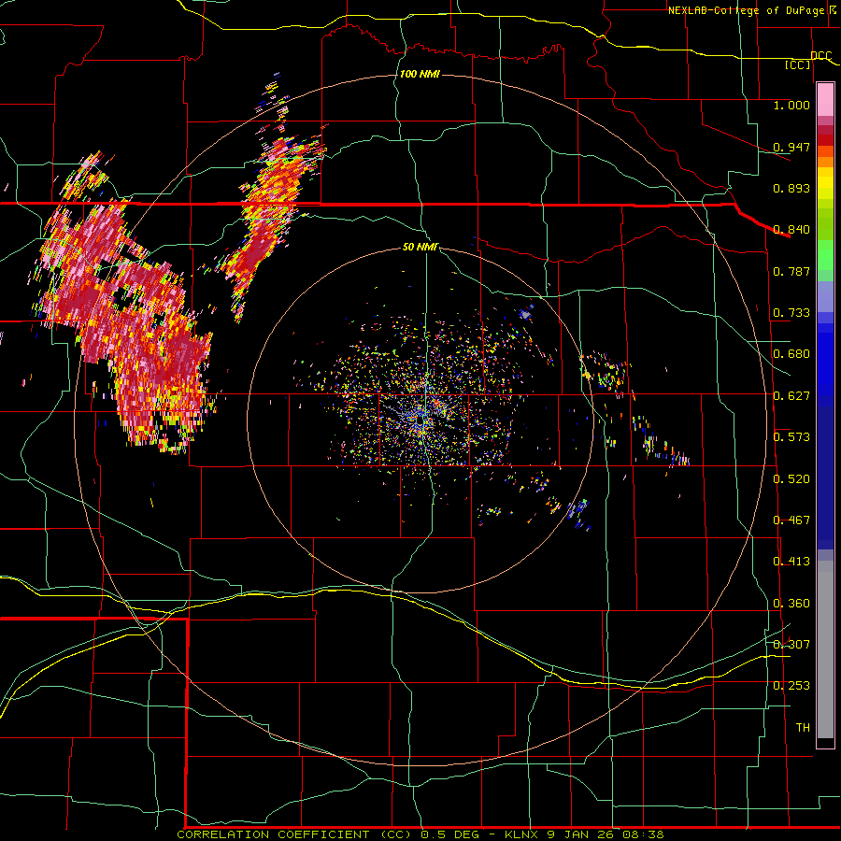Screen dimensions: 841x841
Task: Click the 0.893 legend value
Action: point(791,188)
